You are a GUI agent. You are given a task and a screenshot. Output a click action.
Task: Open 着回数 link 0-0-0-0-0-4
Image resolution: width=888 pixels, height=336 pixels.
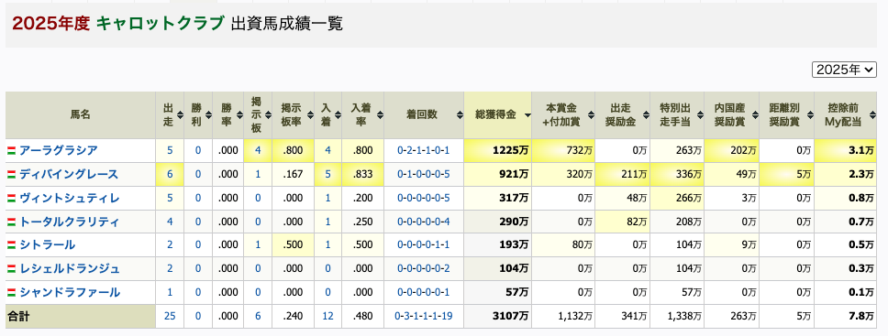coord(424,222)
